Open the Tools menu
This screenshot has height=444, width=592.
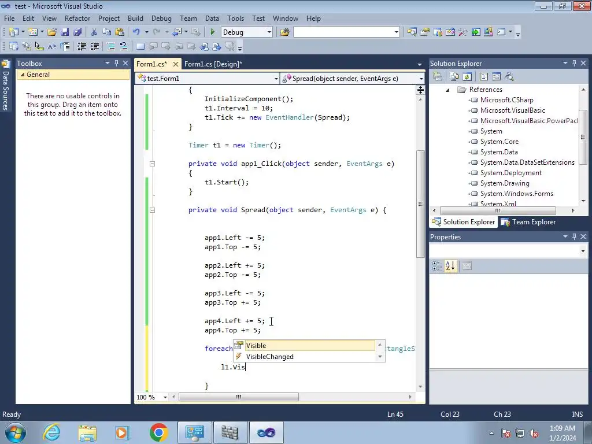236,18
